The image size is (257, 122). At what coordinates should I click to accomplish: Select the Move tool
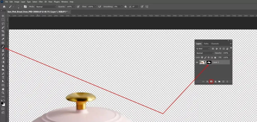3,16
